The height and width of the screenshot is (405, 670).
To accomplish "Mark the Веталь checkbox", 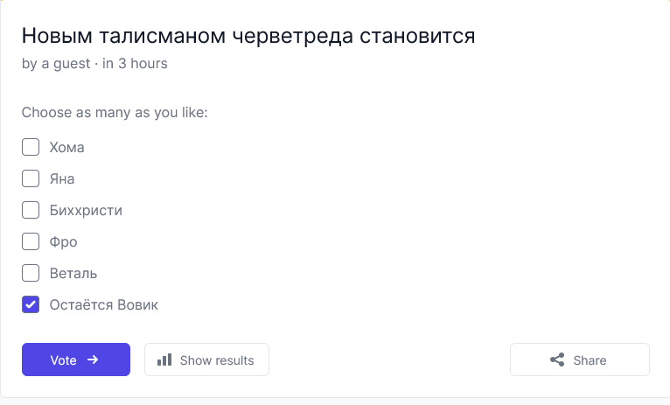I will (x=31, y=273).
